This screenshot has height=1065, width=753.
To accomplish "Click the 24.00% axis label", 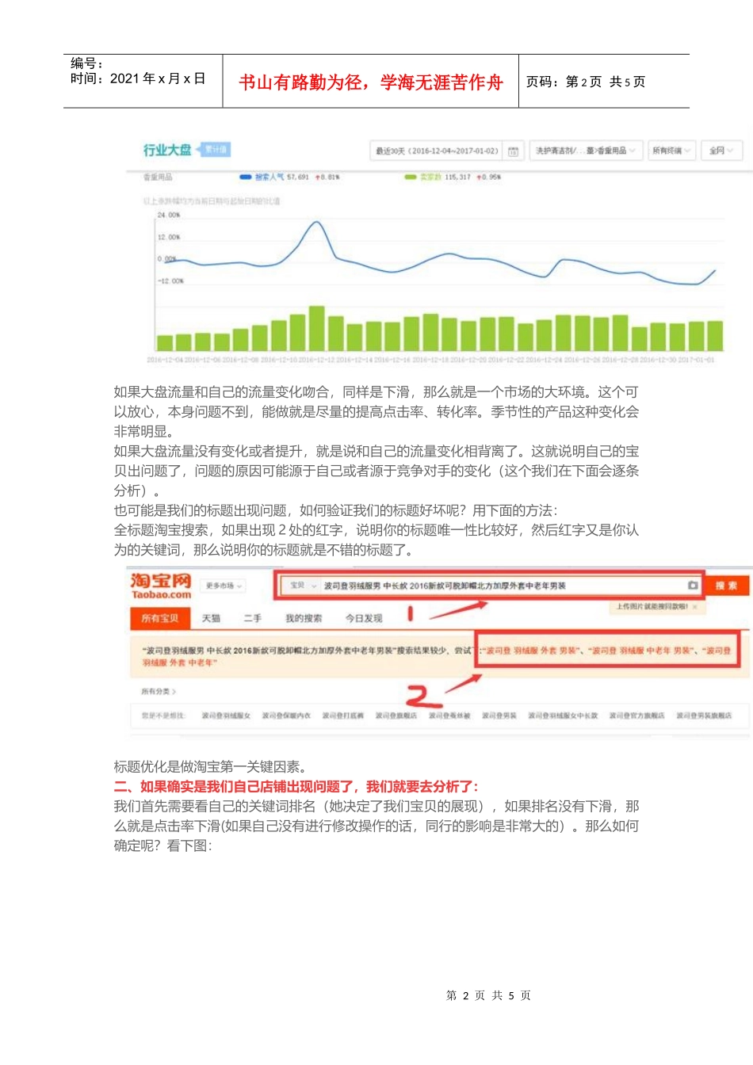I will [x=169, y=215].
